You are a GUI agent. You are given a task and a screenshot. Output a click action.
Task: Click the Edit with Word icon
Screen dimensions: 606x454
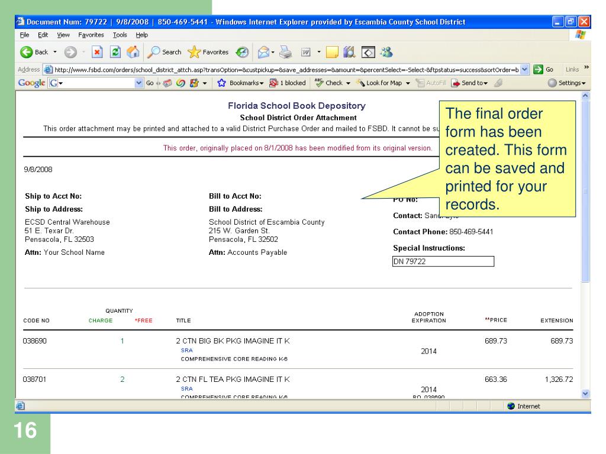(x=306, y=52)
